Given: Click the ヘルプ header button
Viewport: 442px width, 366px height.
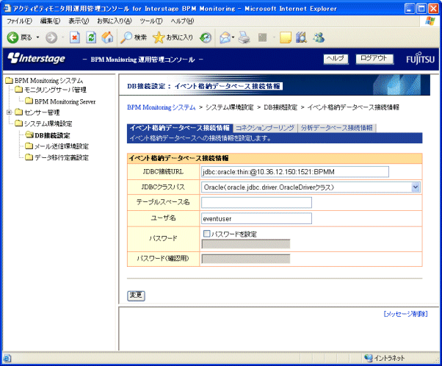Looking at the screenshot, I should point(336,59).
